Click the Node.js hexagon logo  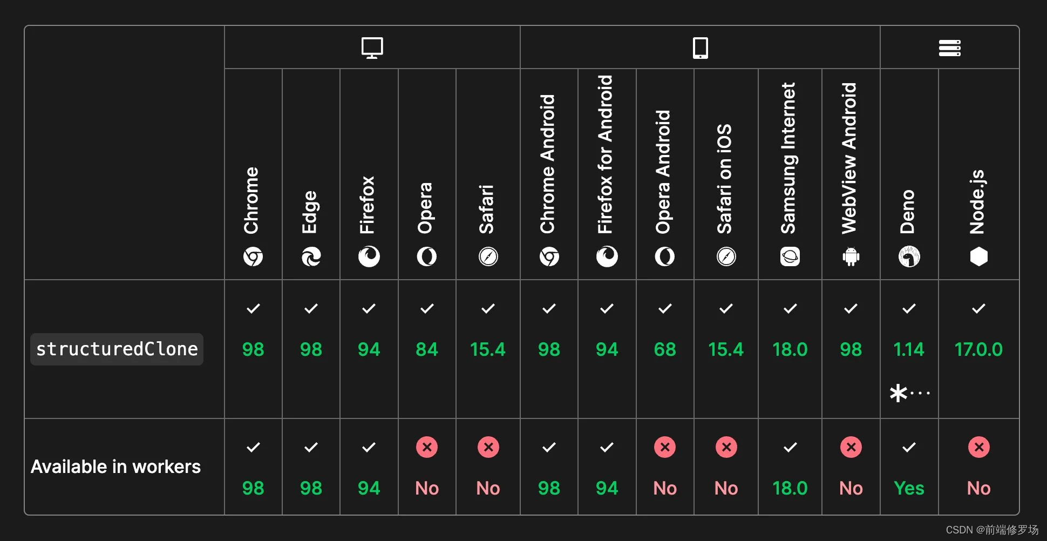click(x=978, y=256)
